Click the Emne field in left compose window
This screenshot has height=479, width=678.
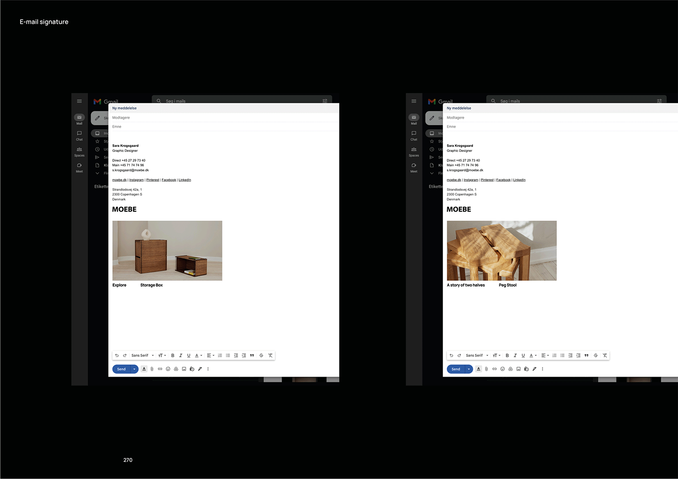223,127
